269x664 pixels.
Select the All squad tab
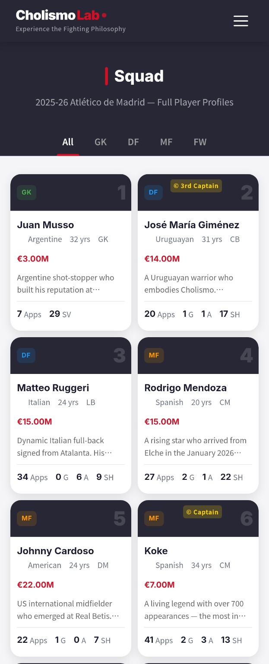(68, 142)
